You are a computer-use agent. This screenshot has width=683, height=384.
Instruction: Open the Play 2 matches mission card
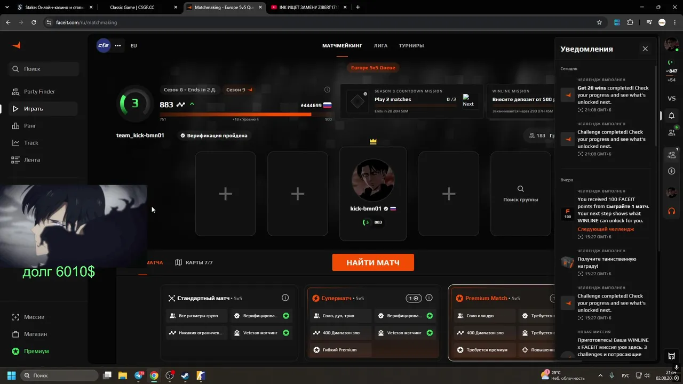click(x=412, y=101)
